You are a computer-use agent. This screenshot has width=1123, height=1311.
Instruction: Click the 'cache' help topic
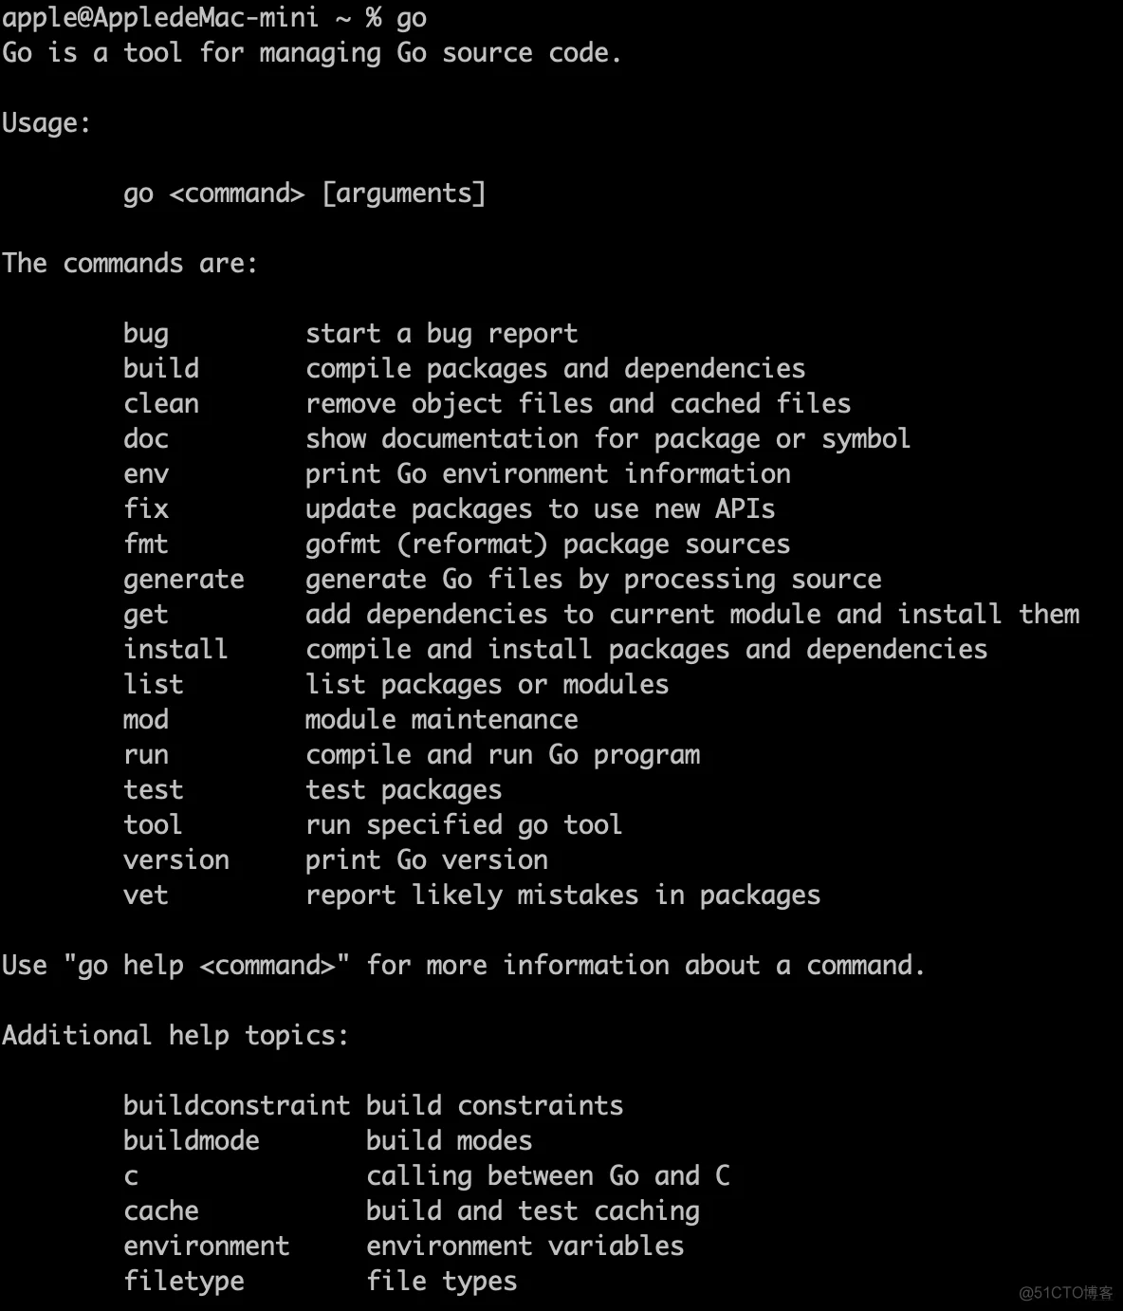tap(161, 1210)
